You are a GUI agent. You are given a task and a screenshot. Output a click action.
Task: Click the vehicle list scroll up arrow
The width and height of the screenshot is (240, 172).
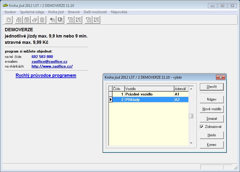(x=191, y=89)
